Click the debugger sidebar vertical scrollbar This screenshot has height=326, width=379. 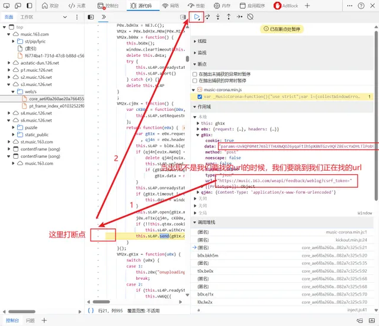coord(376,116)
